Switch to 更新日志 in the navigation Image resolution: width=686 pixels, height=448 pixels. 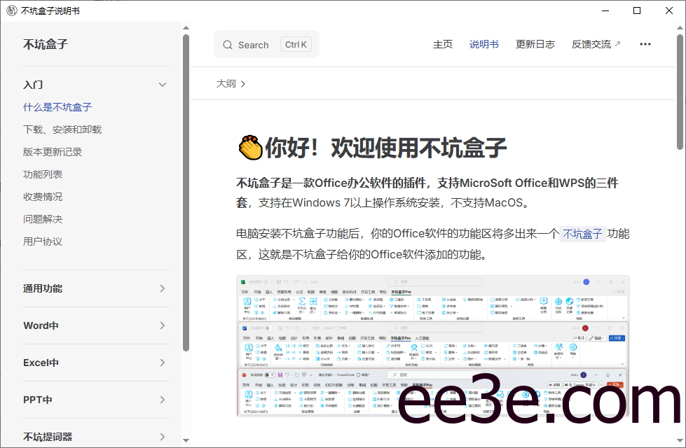click(535, 43)
